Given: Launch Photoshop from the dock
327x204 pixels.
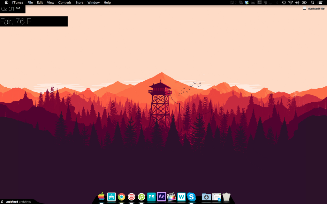Looking at the screenshot, I should [x=151, y=197].
